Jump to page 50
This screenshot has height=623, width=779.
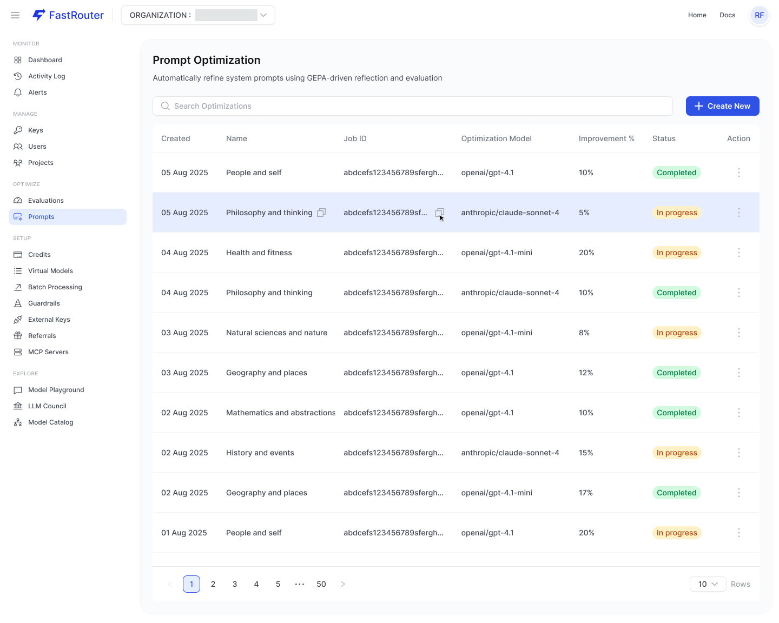[x=321, y=584]
